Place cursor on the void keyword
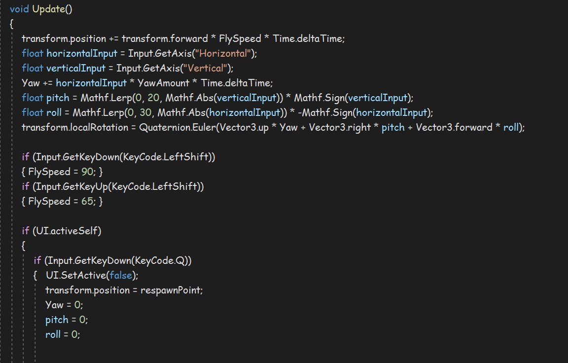 pos(19,9)
